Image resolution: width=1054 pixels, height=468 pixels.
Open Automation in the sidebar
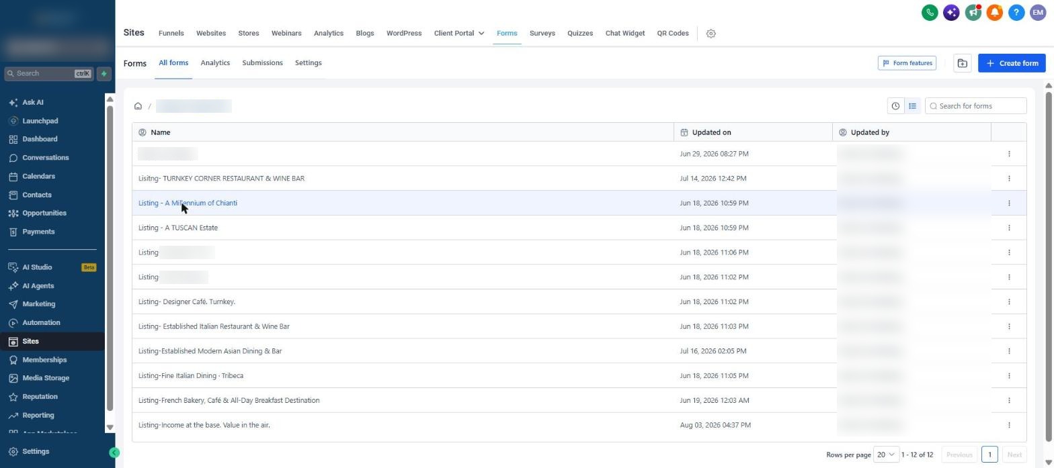point(41,323)
